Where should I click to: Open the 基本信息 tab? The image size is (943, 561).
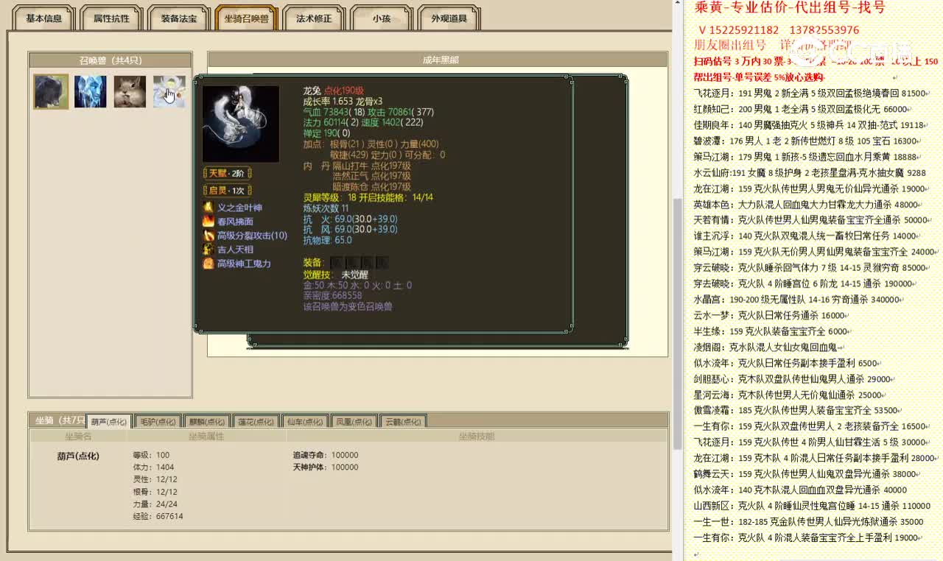click(43, 18)
